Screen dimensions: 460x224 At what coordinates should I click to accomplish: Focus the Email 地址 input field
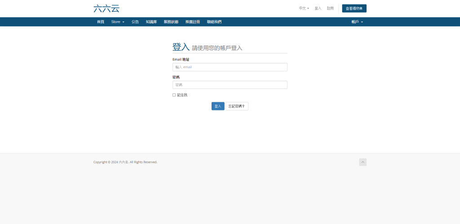tap(230, 67)
